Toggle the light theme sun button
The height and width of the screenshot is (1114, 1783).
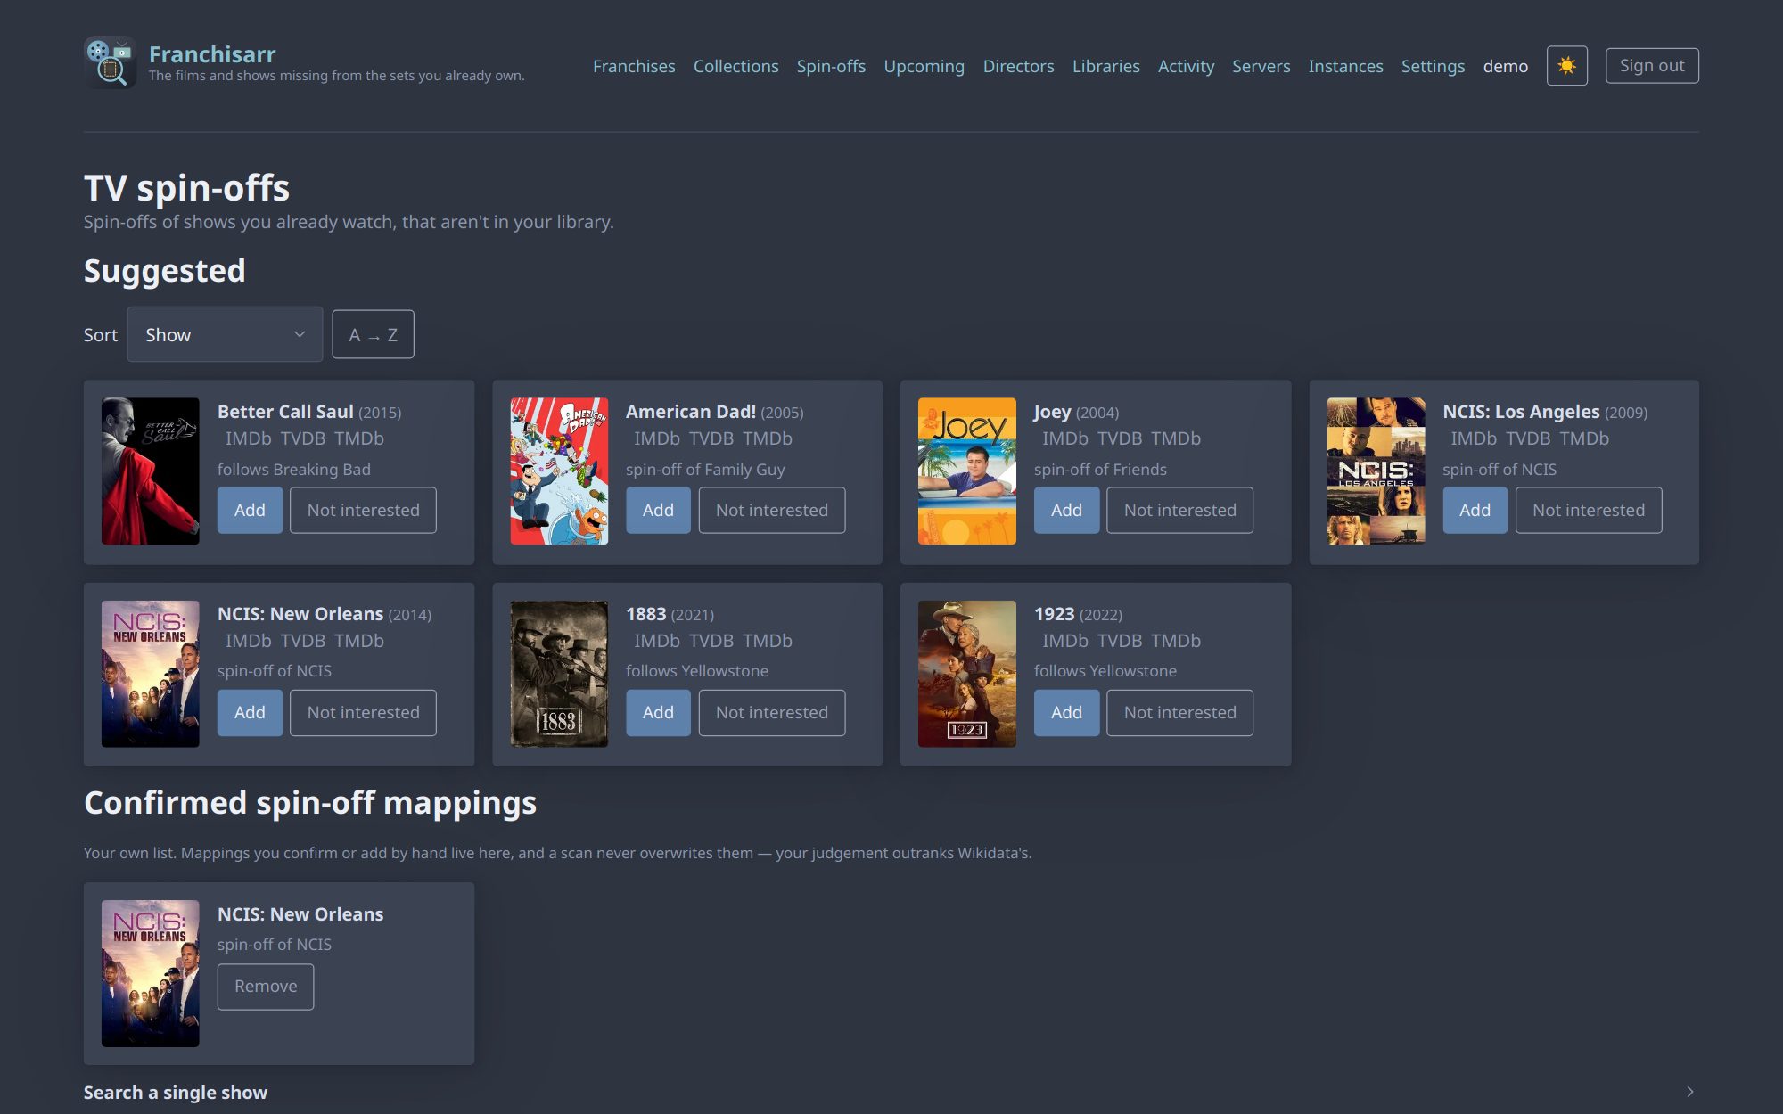pyautogui.click(x=1566, y=66)
